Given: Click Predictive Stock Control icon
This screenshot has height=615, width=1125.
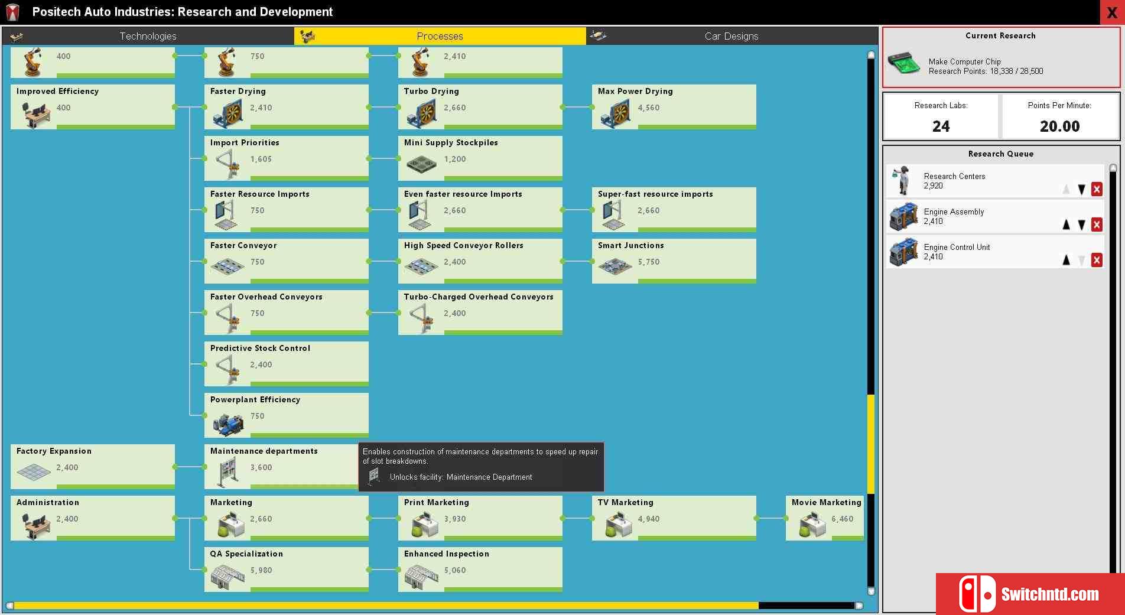Looking at the screenshot, I should pyautogui.click(x=228, y=370).
